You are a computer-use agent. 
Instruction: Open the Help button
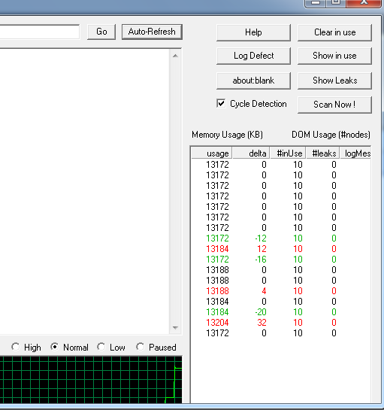coord(253,32)
